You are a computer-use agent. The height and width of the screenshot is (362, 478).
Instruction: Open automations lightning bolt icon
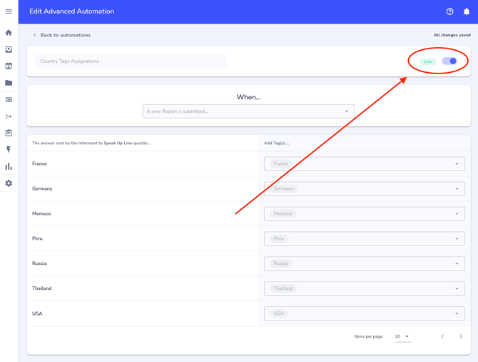click(9, 150)
